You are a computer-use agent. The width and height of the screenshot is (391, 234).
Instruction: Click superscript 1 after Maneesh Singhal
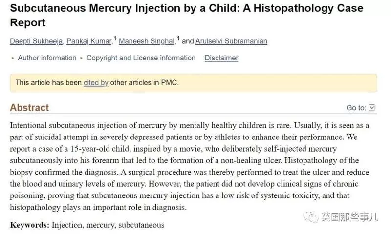tap(178, 39)
